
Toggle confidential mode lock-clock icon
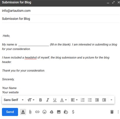pos(66,112)
